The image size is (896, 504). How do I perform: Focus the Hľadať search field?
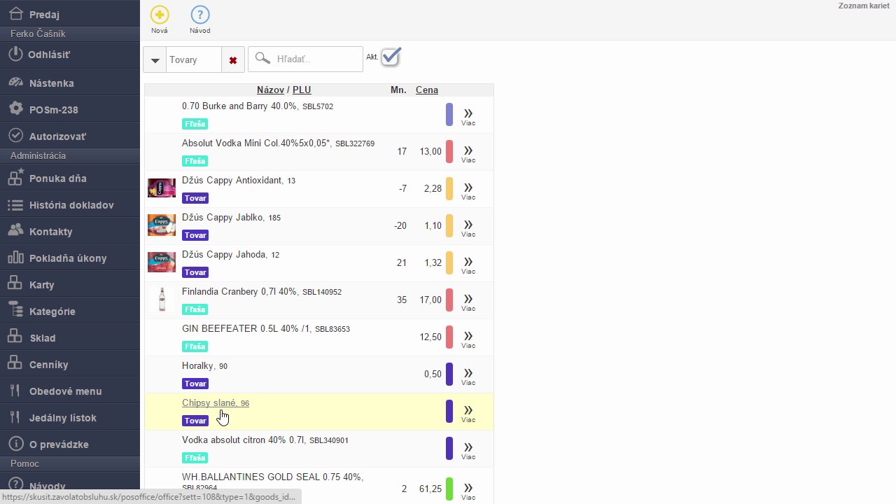click(305, 59)
